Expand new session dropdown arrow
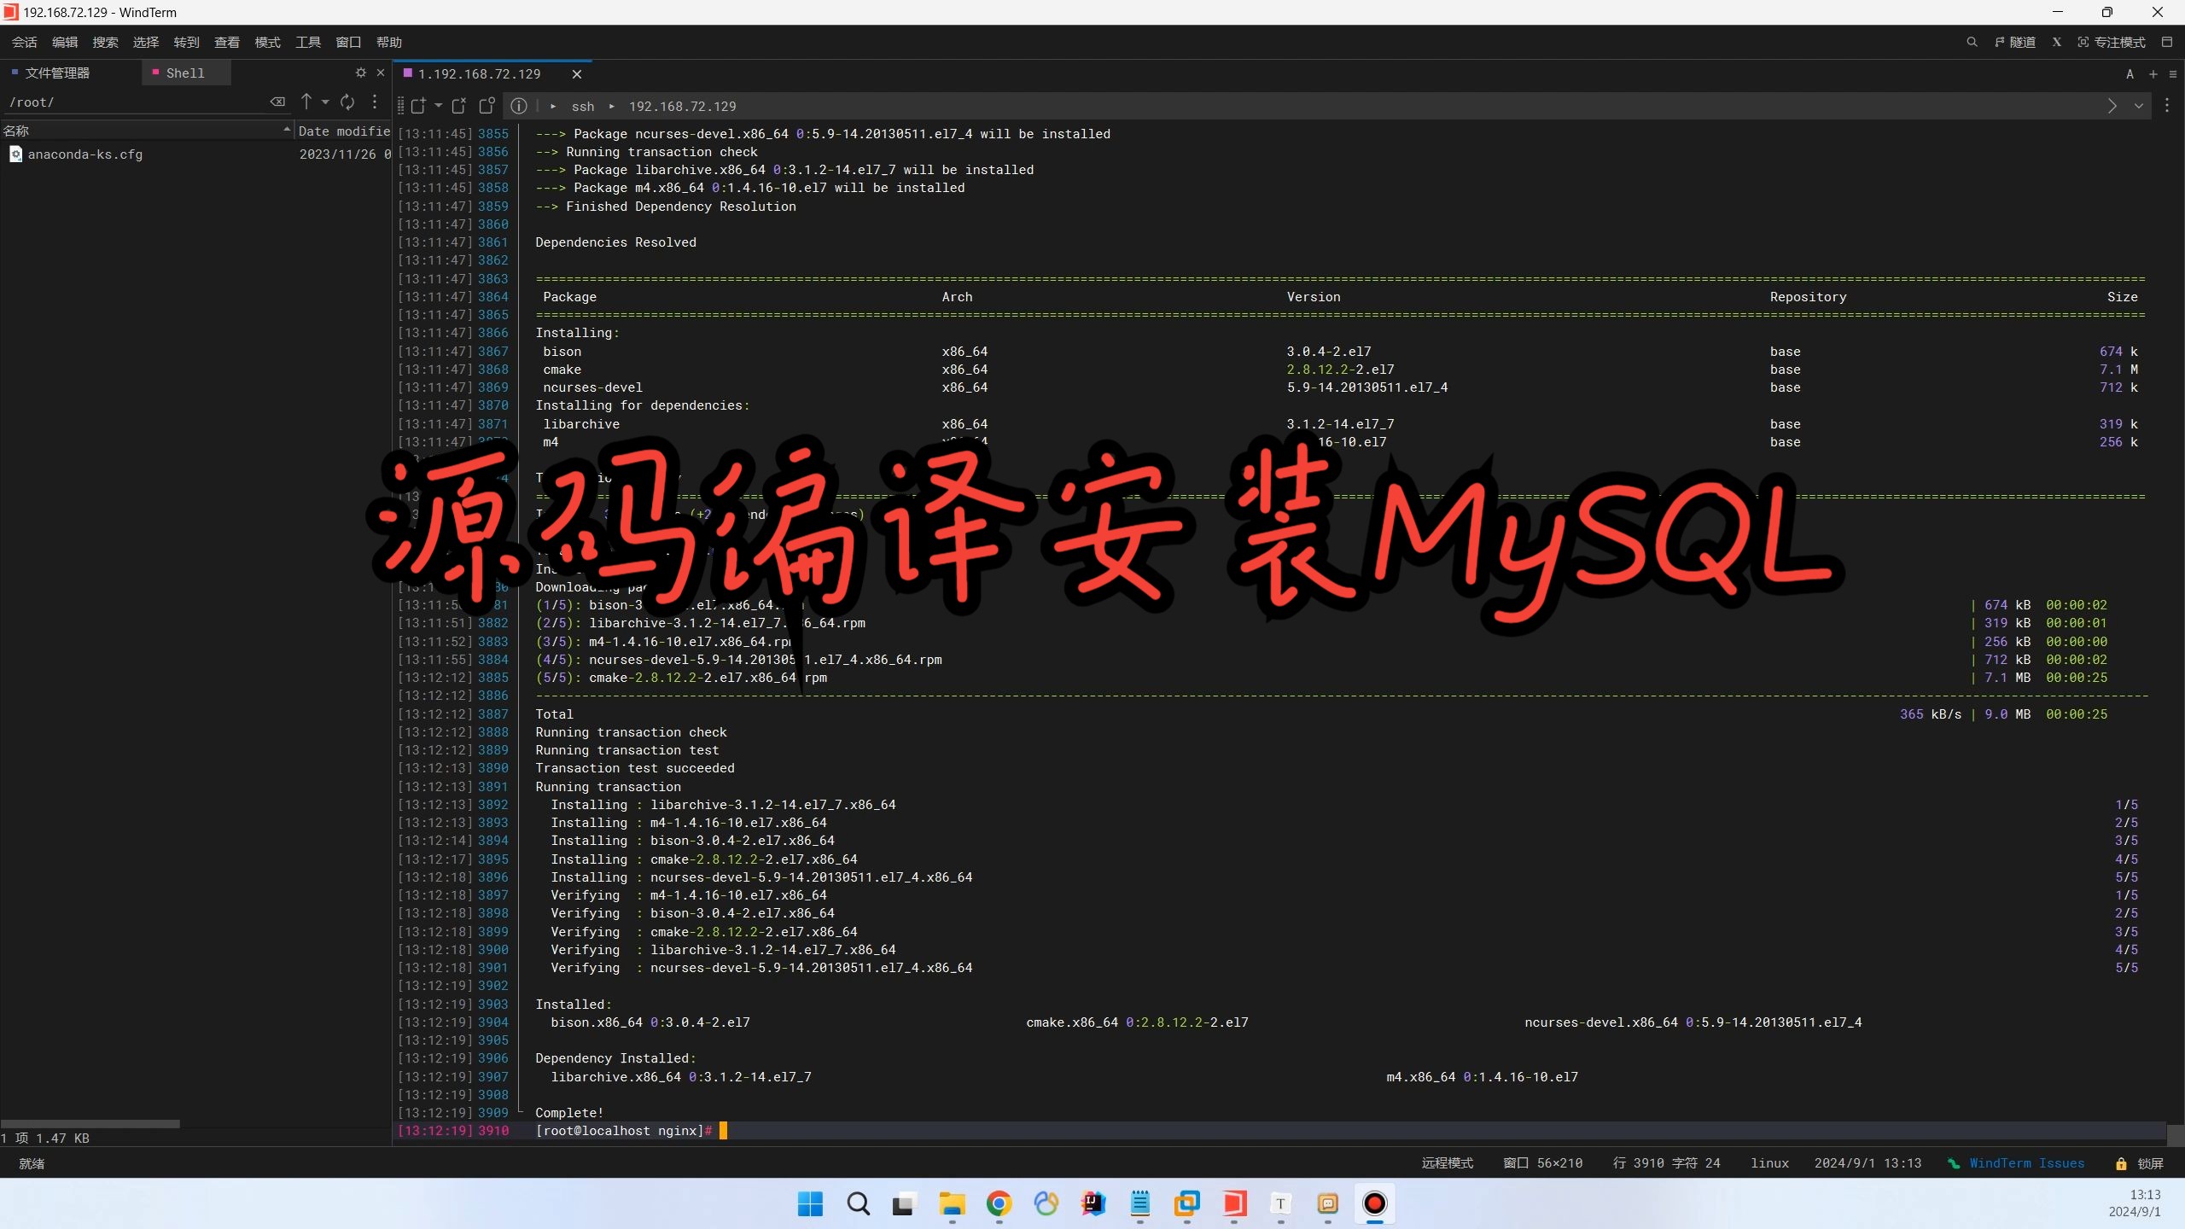 [438, 106]
